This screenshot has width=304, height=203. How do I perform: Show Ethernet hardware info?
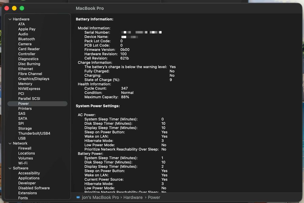(26, 69)
